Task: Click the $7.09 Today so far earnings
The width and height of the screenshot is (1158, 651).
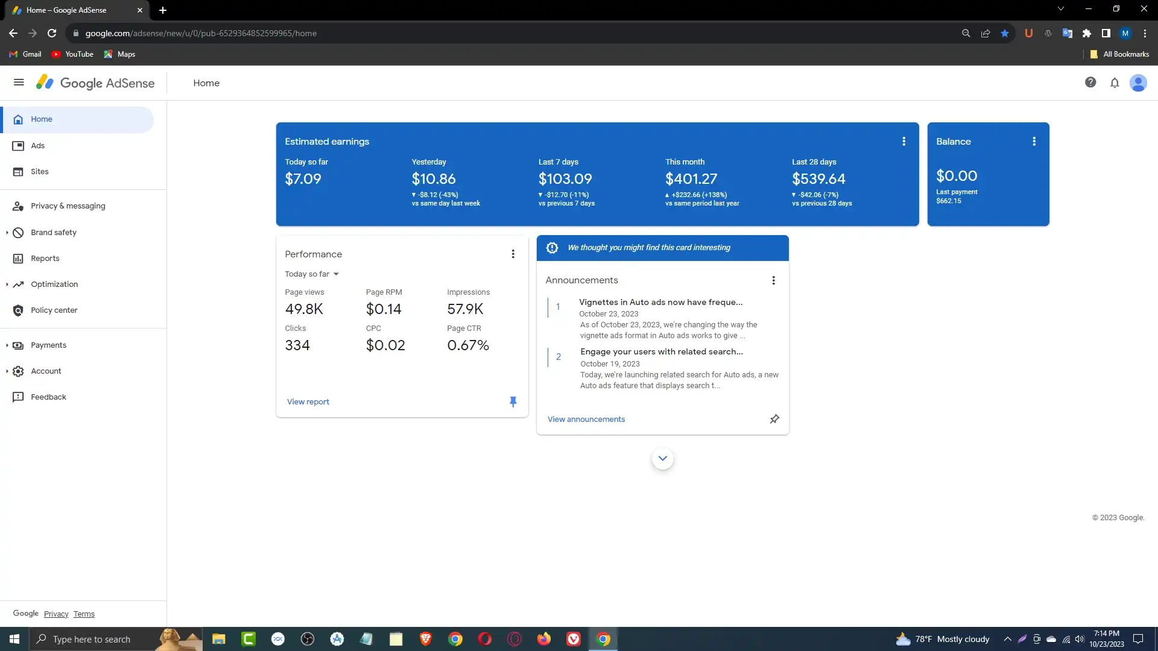Action: (x=303, y=179)
